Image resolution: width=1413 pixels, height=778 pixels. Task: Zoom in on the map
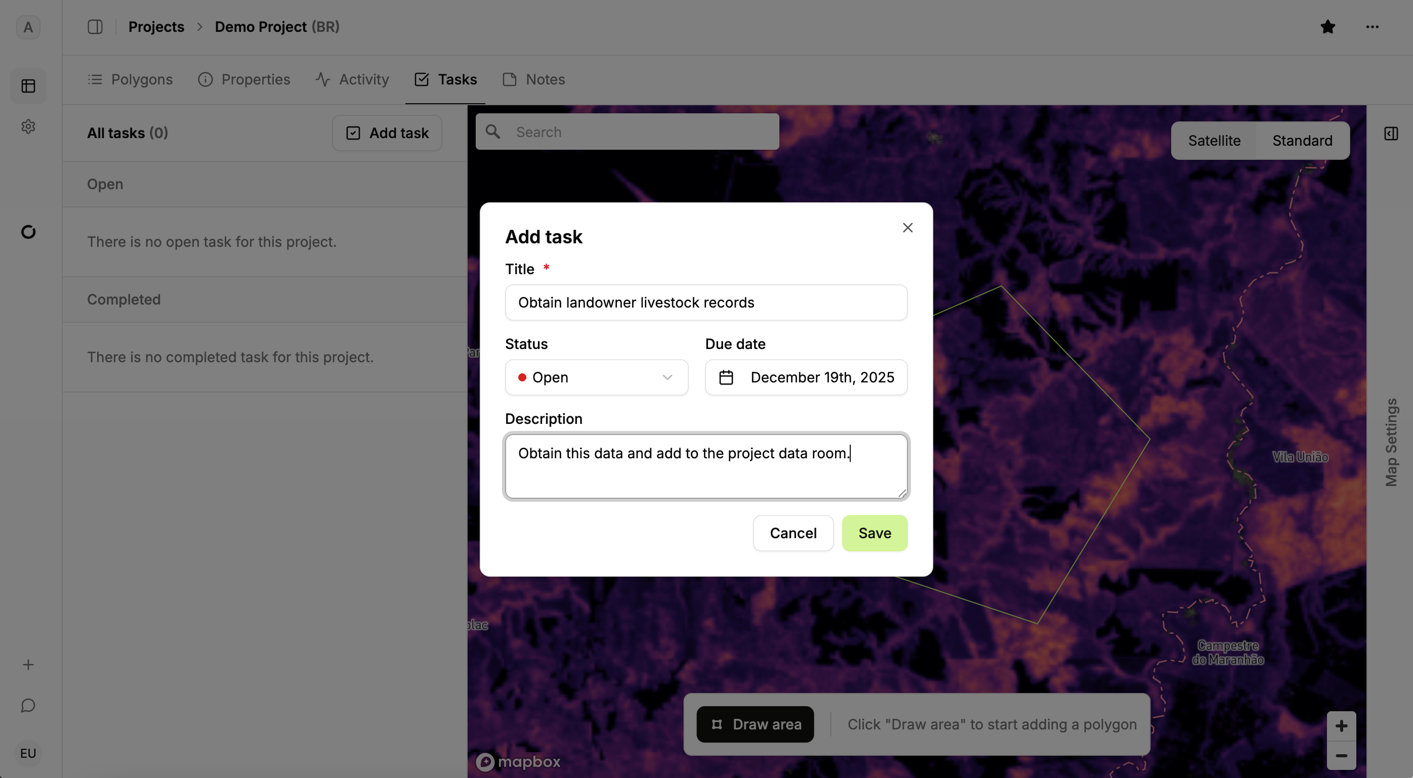pos(1341,725)
